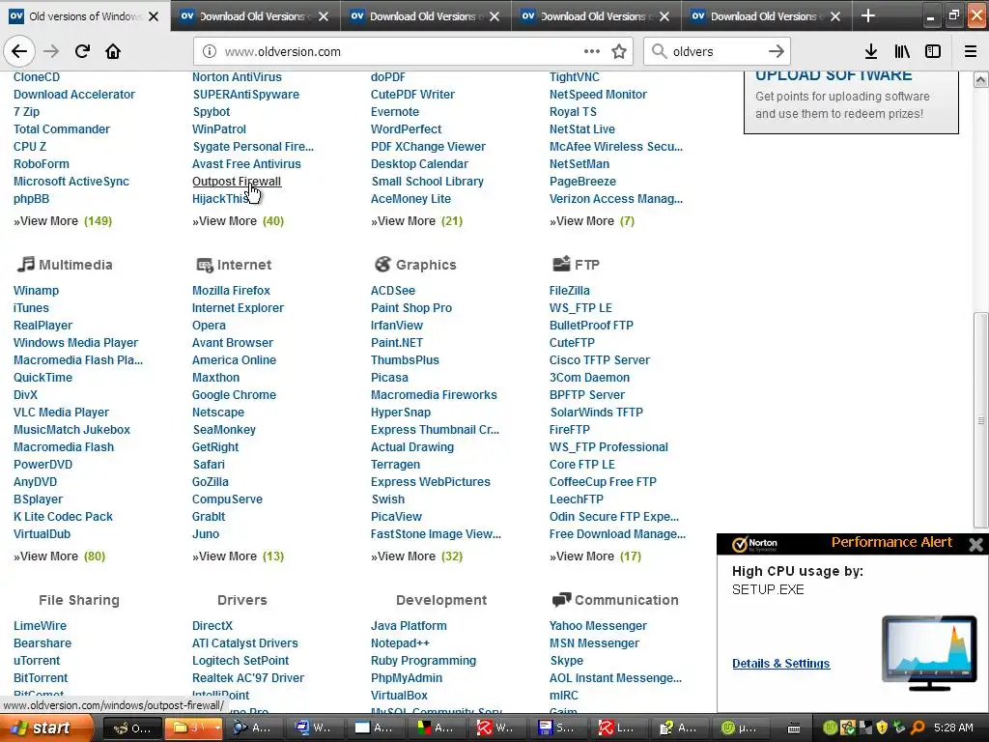This screenshot has height=742, width=989.
Task: Click the yellow shield tray icon
Action: pyautogui.click(x=882, y=728)
